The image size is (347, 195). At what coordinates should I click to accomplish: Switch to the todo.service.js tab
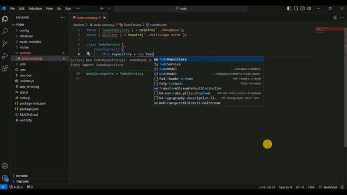tap(88, 17)
